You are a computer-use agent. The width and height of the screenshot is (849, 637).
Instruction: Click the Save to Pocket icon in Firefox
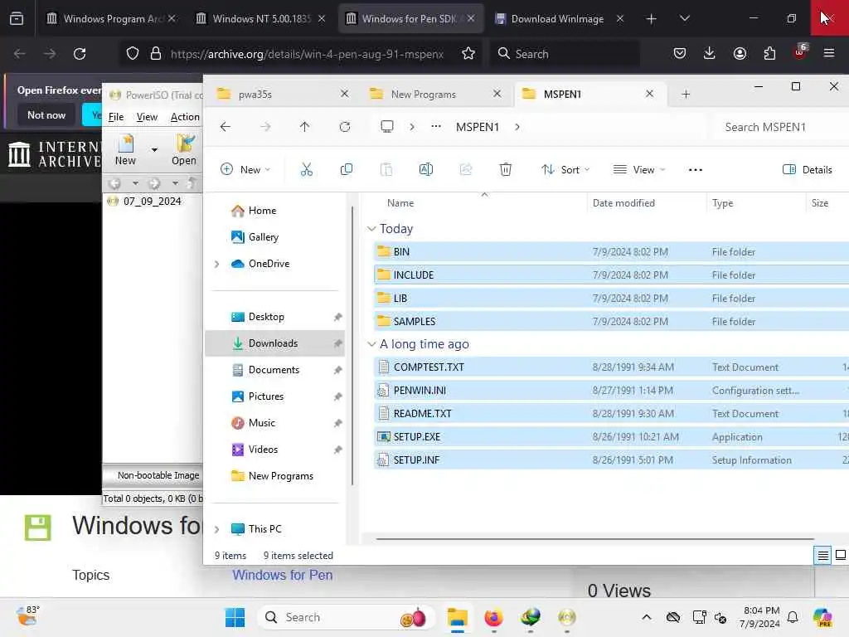pos(680,54)
